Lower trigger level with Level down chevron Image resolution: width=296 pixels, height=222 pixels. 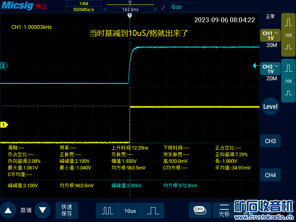click(270, 112)
